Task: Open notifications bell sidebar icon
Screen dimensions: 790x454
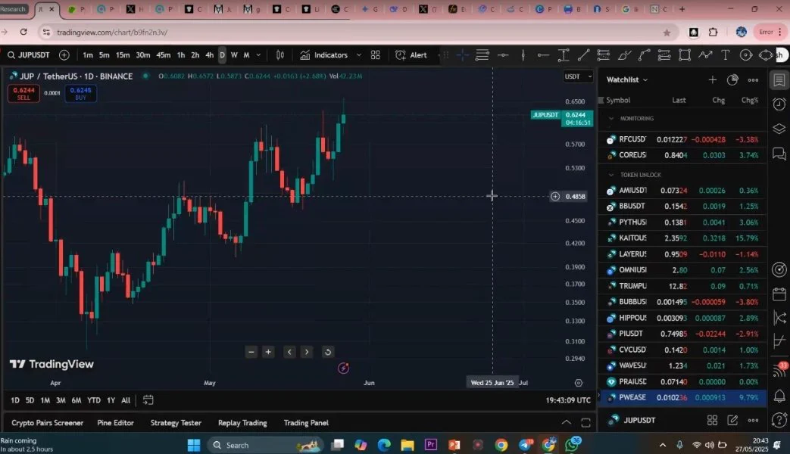Action: 779,396
